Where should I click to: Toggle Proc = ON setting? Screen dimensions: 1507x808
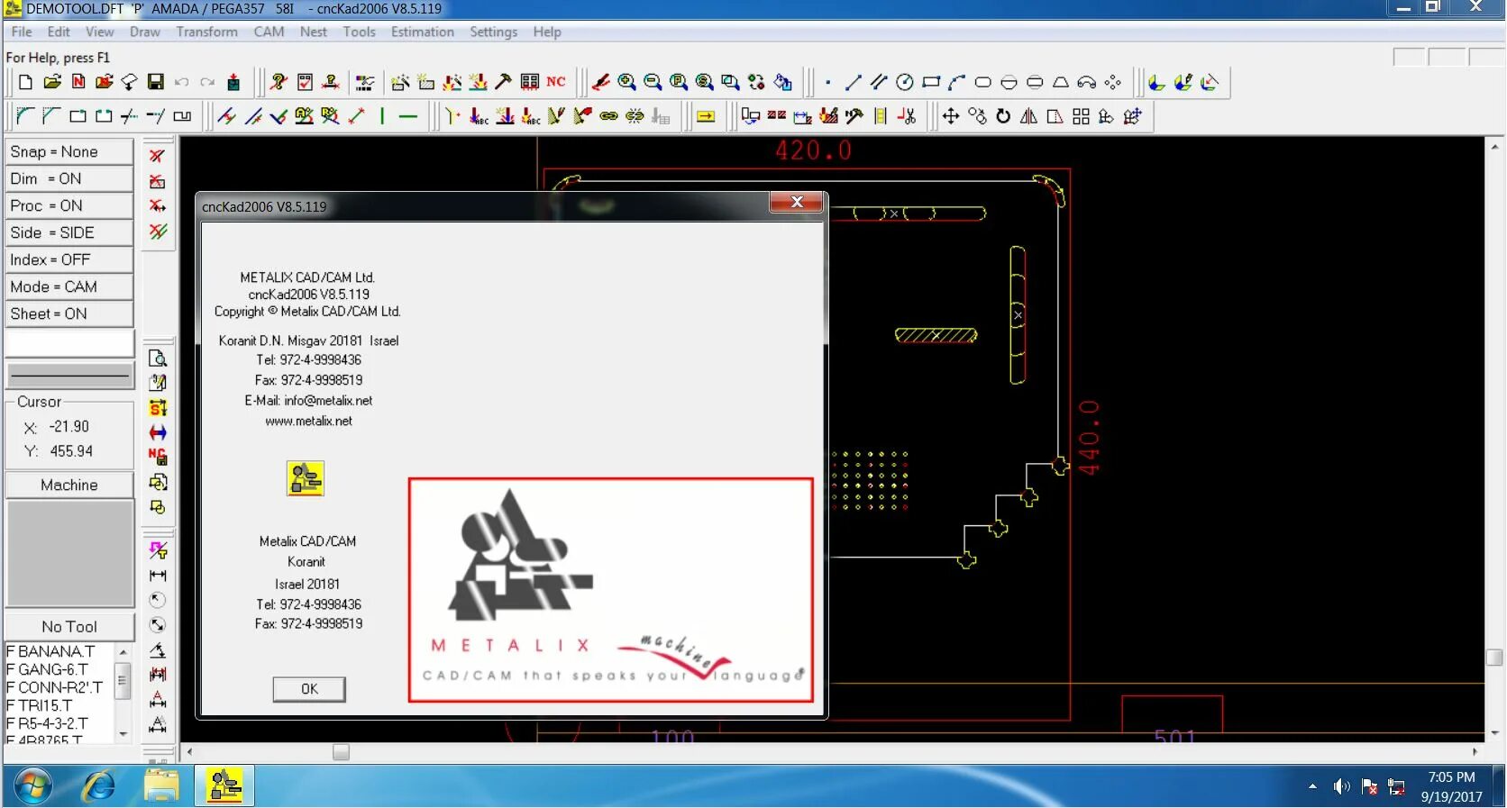69,205
